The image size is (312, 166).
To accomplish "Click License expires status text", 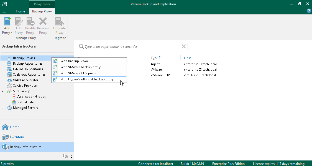I will 278,164.
